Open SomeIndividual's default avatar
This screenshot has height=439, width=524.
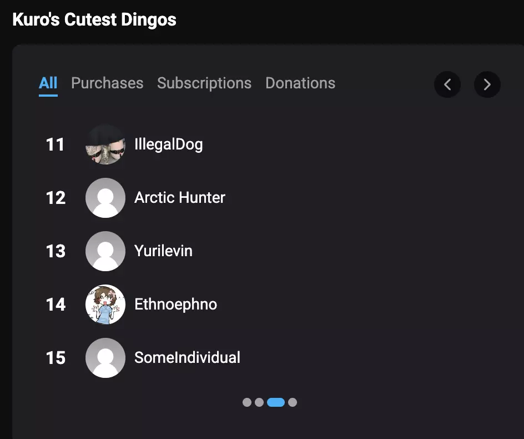point(105,358)
